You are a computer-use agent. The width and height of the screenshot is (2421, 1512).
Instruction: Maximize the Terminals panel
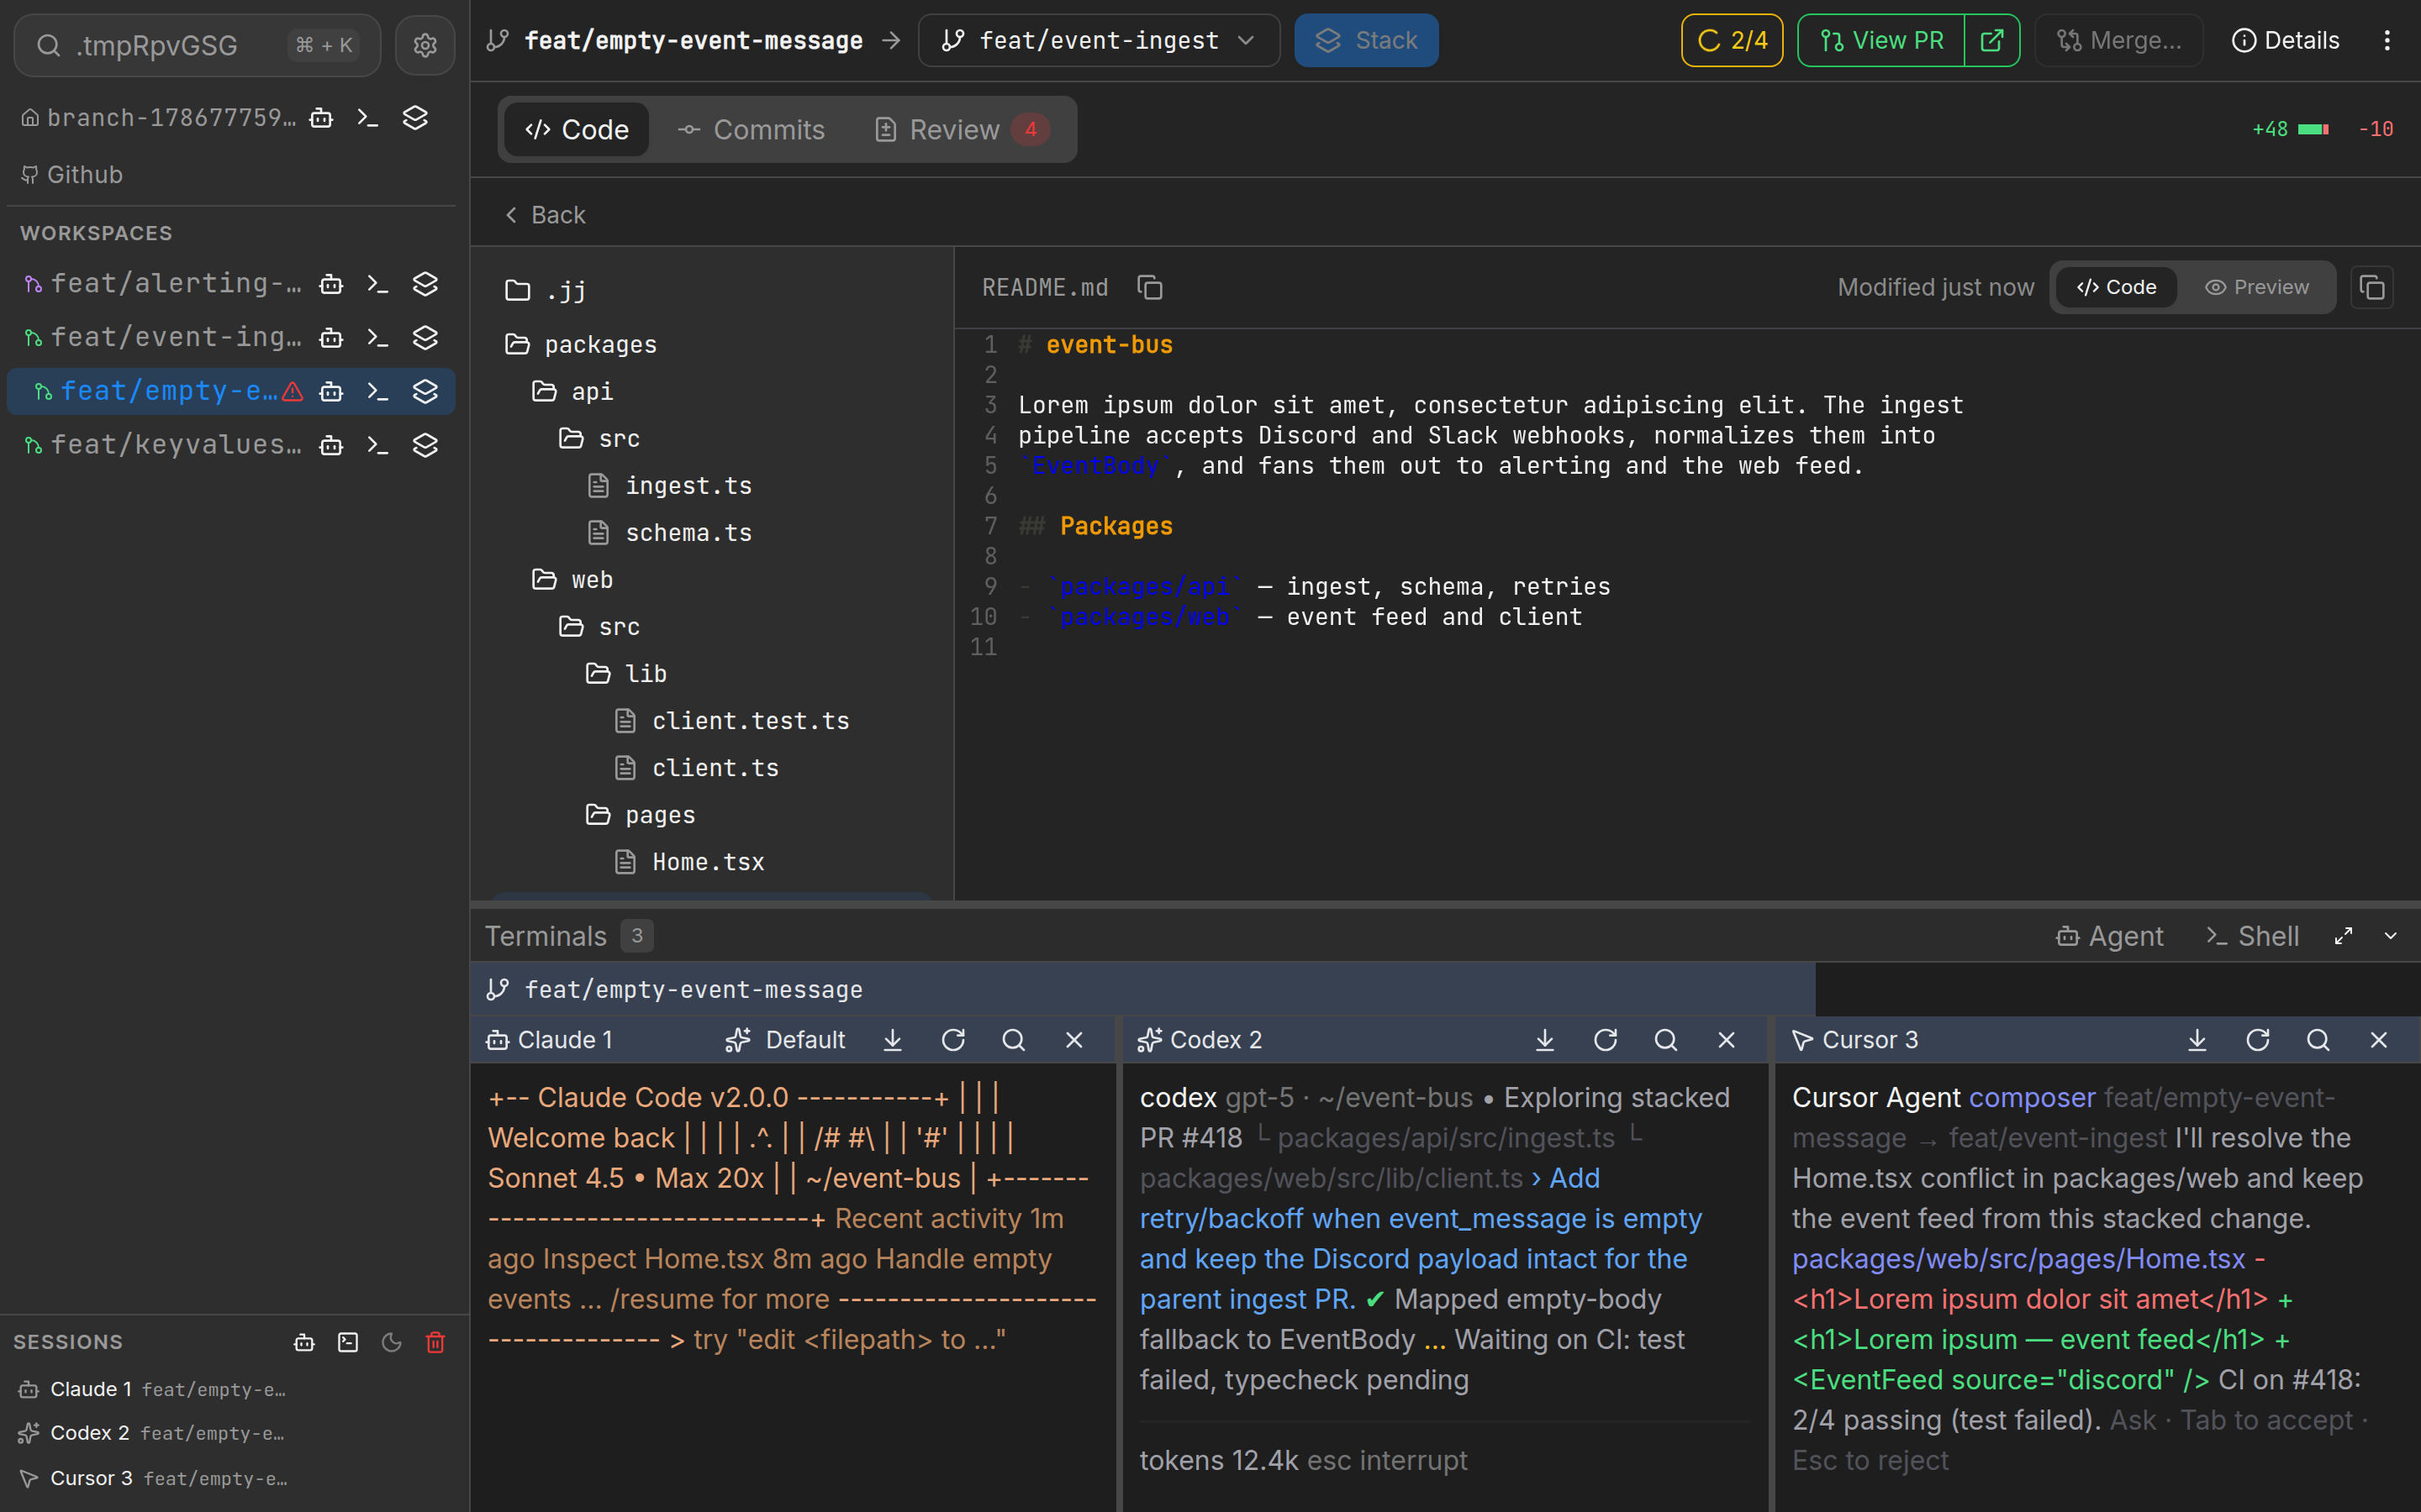point(2343,936)
